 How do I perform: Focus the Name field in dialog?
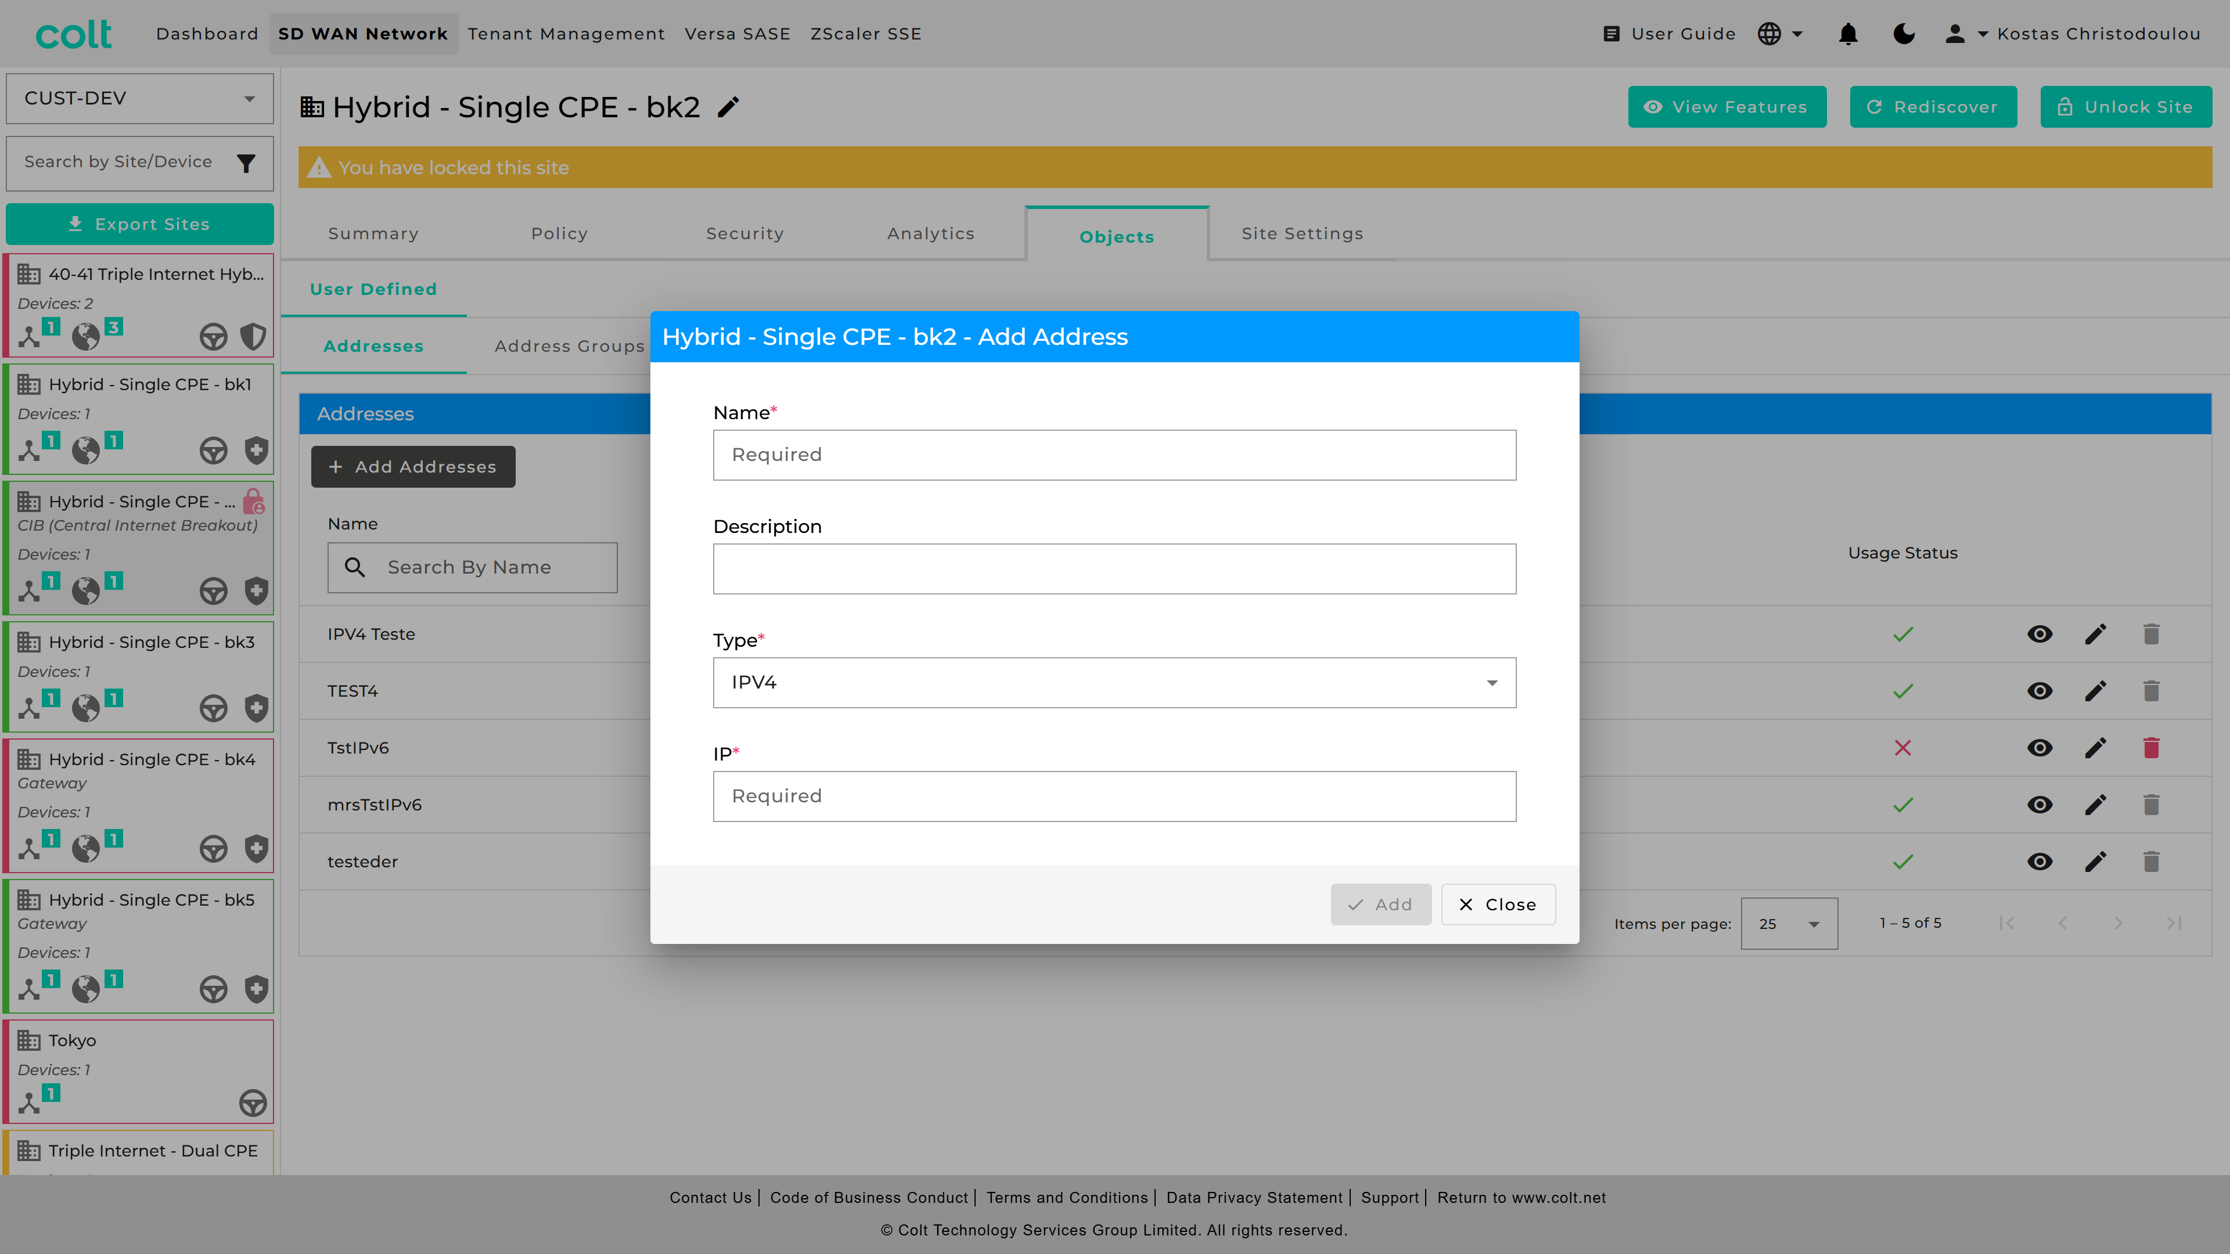(1114, 455)
